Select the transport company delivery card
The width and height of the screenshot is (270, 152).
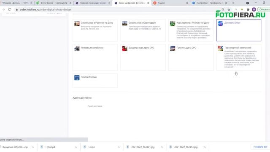pos(239,57)
